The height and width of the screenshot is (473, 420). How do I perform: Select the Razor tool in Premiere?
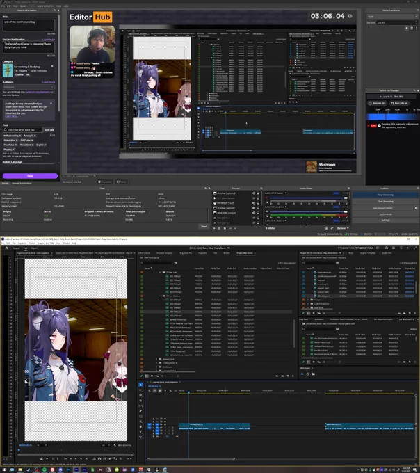click(140, 401)
